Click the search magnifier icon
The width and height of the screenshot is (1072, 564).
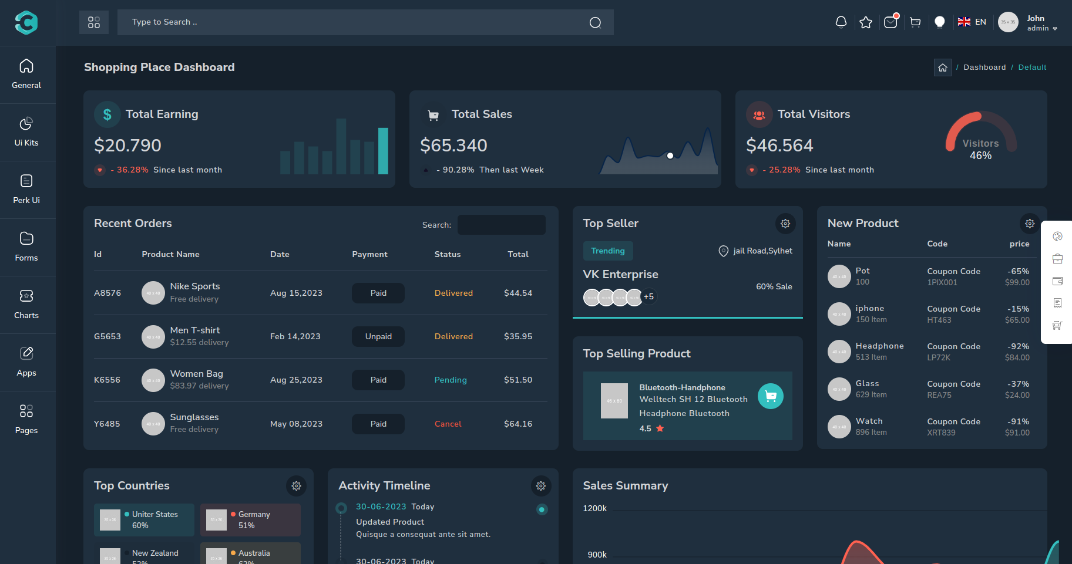(x=595, y=22)
